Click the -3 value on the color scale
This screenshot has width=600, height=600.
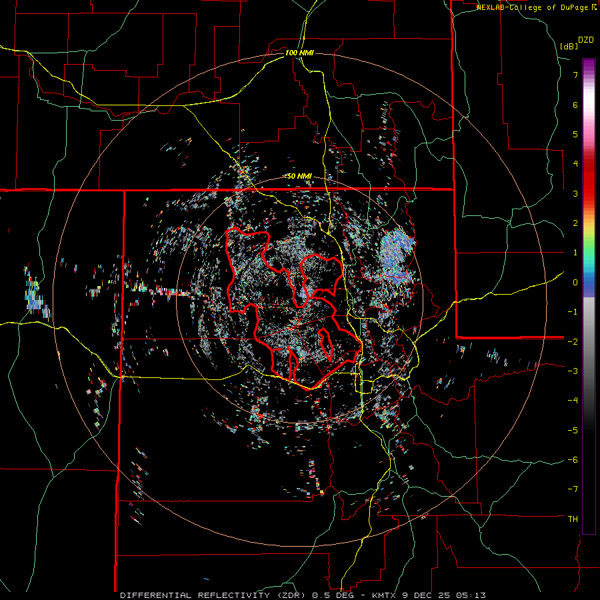tap(573, 371)
